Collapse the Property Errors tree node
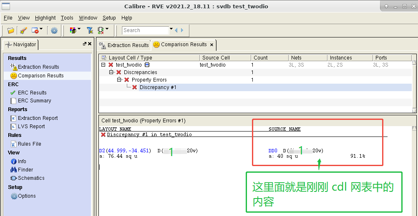 pyautogui.click(x=119, y=80)
